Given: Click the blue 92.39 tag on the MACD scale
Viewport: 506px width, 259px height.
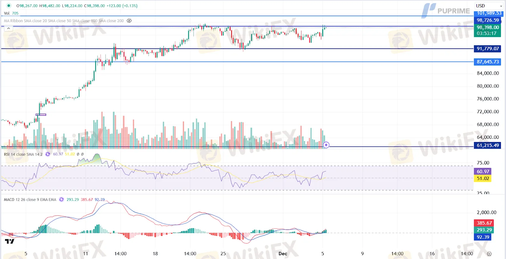Looking at the screenshot, I should click(483, 237).
